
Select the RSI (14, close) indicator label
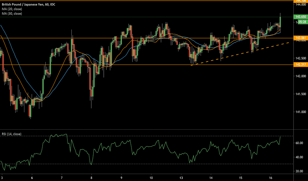tap(11, 134)
